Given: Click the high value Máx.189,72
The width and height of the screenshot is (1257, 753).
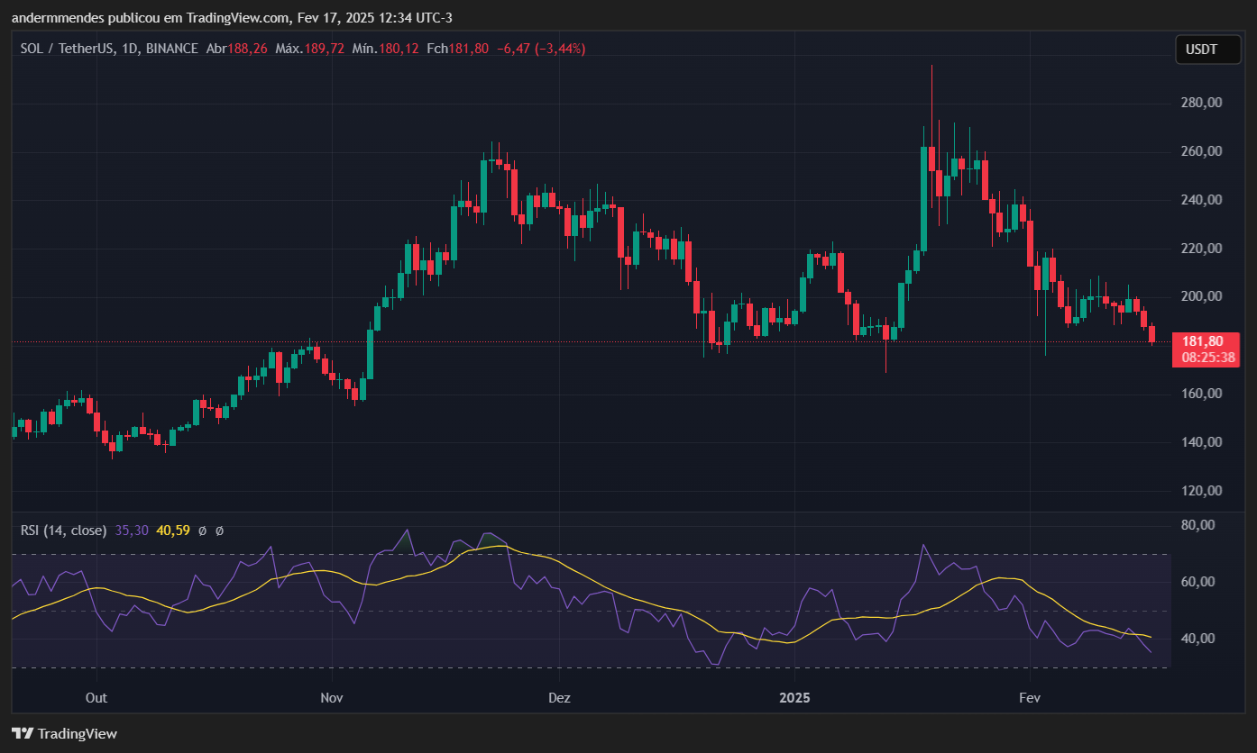Looking at the screenshot, I should coord(309,49).
